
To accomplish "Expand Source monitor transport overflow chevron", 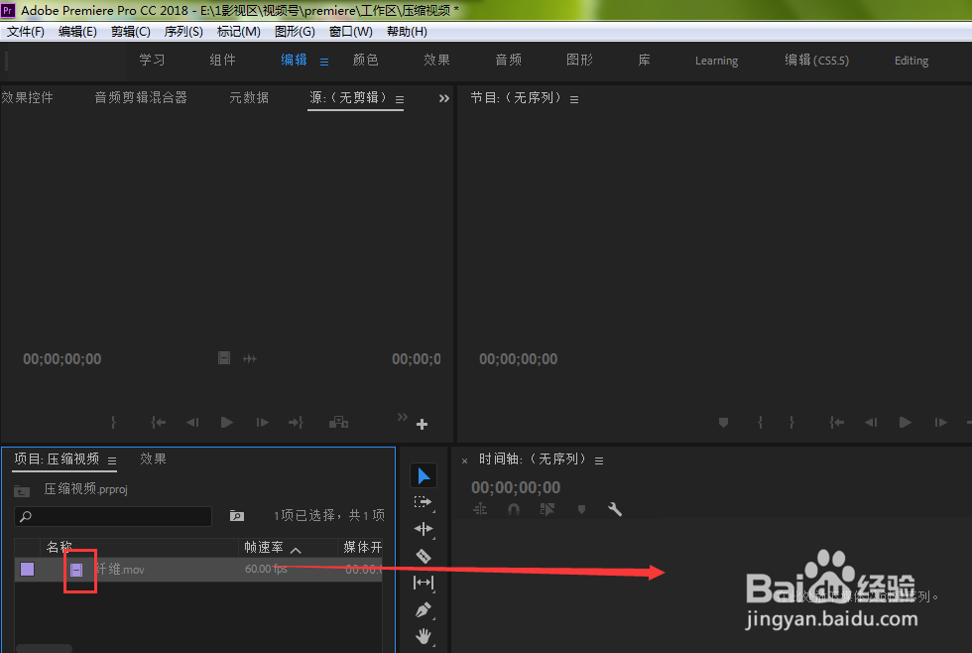I will 403,417.
